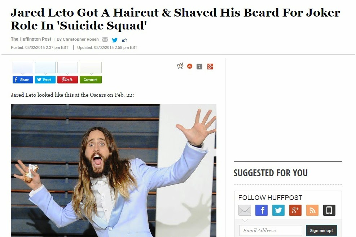356x237 pixels.
Task: Click the Email Address input field
Action: 271,231
